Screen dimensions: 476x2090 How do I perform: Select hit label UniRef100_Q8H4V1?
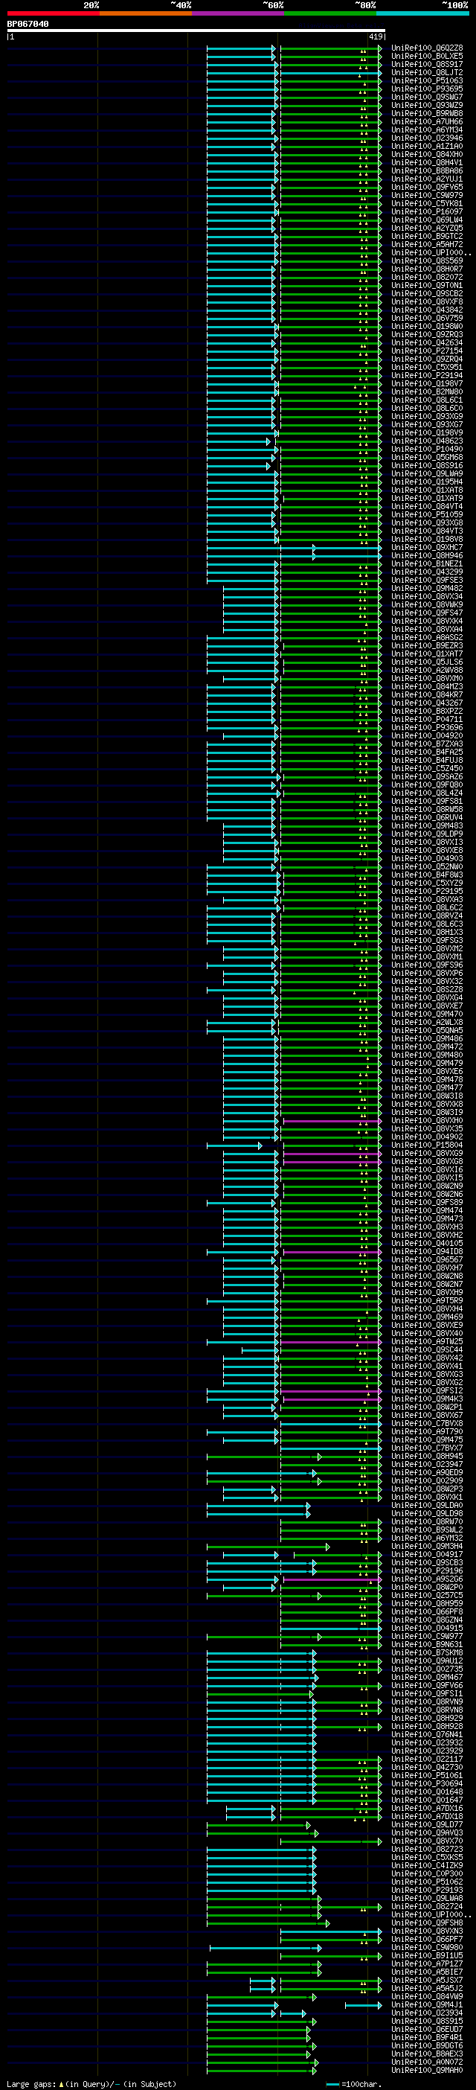[428, 162]
